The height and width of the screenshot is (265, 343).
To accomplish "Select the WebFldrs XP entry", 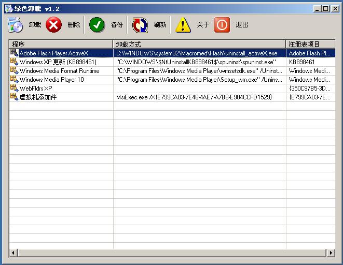I will (36, 89).
